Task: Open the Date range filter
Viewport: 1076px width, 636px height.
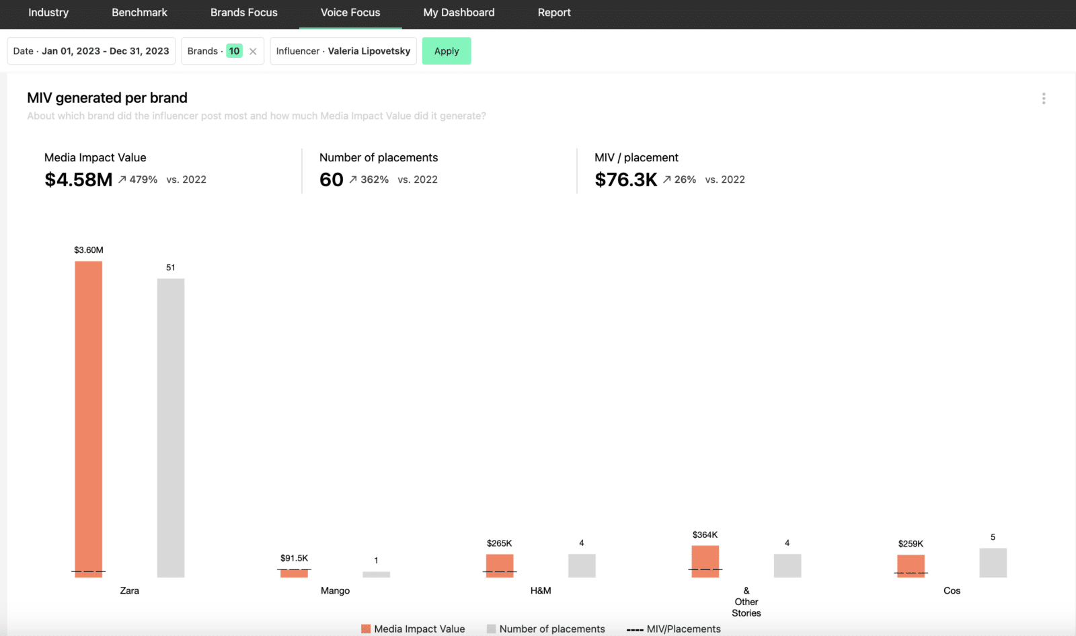Action: point(91,51)
